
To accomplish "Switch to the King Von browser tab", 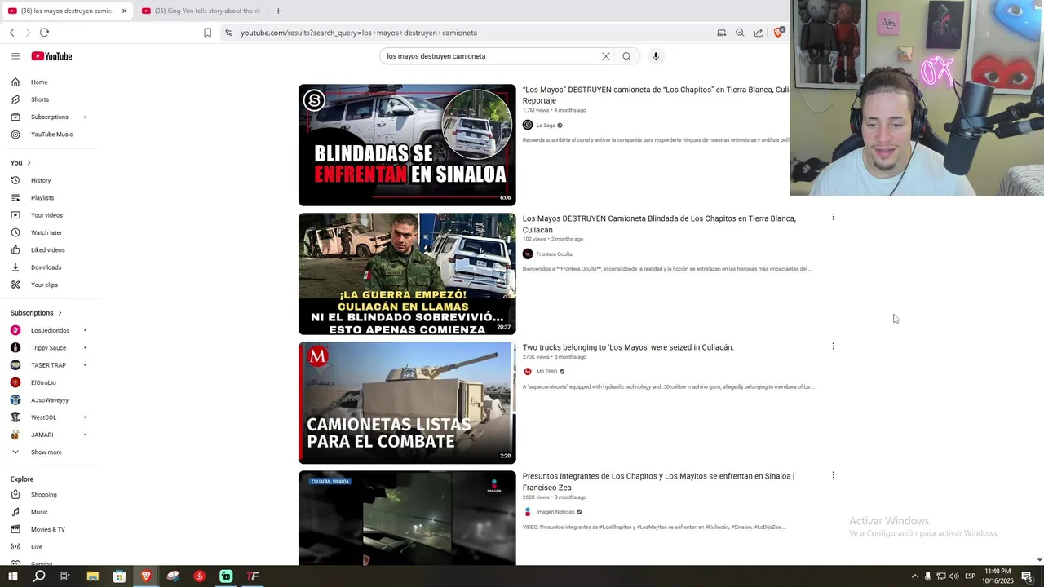I will click(201, 11).
